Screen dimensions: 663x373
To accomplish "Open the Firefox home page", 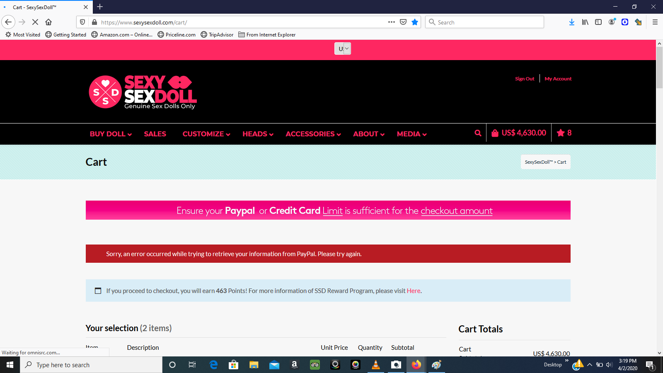I will [x=48, y=22].
